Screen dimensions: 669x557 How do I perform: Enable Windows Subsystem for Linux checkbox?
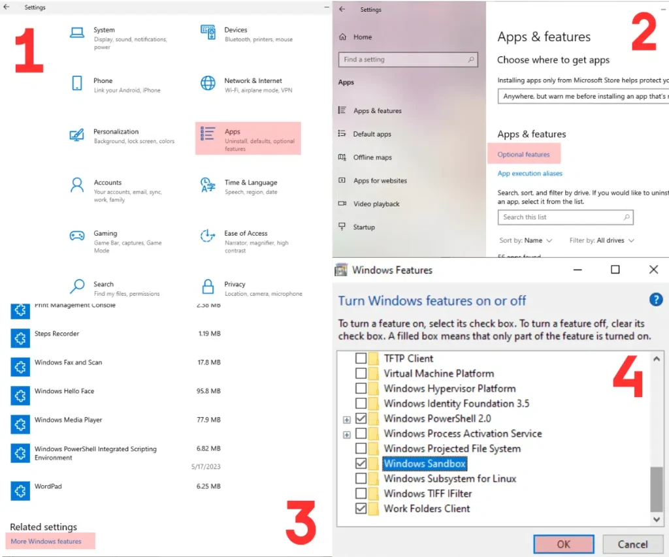pyautogui.click(x=361, y=479)
